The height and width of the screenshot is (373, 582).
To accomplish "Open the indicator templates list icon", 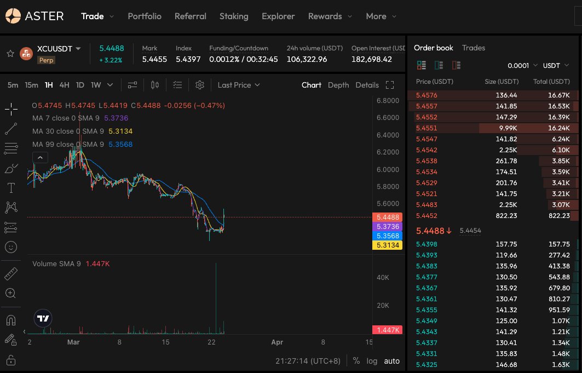I will coord(177,85).
